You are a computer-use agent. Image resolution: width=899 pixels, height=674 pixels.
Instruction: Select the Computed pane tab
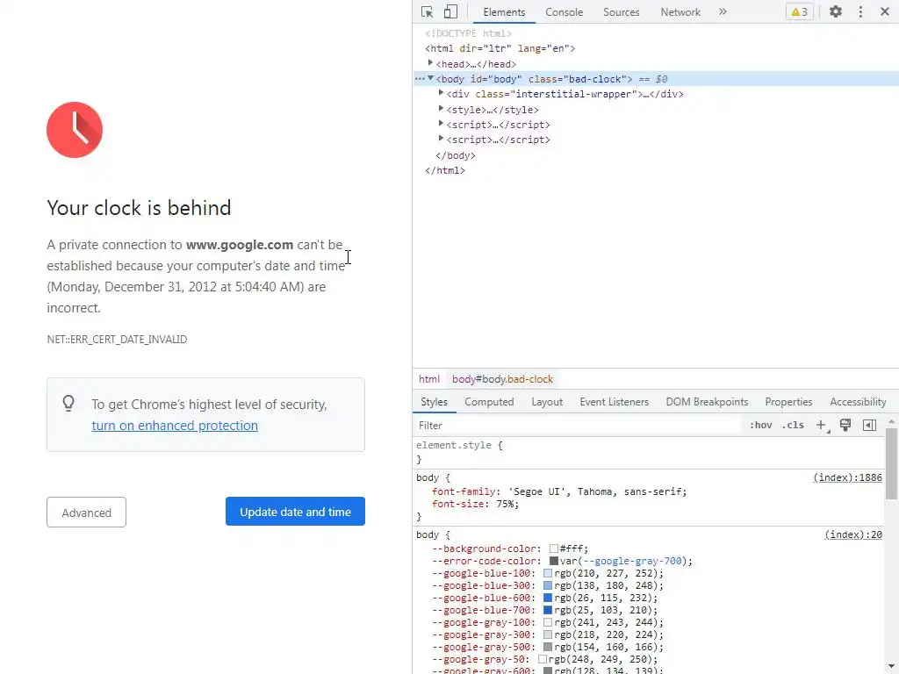489,402
